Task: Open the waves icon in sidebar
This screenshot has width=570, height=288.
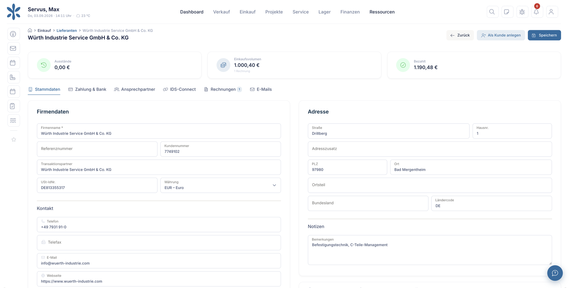Action: 13,120
